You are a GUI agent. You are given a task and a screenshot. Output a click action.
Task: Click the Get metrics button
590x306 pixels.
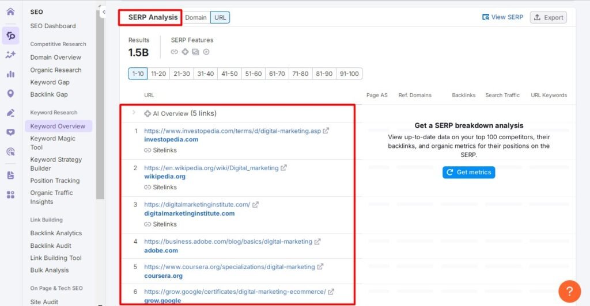(469, 173)
